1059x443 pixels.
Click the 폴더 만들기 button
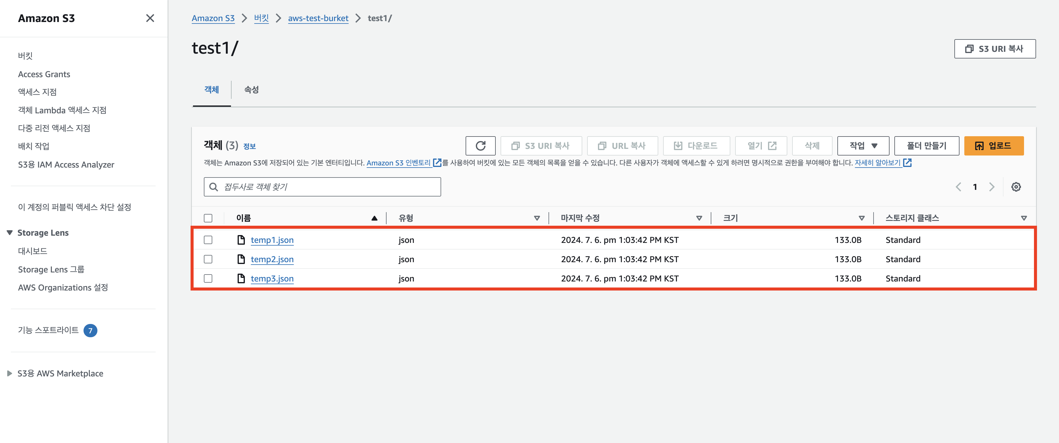[926, 146]
